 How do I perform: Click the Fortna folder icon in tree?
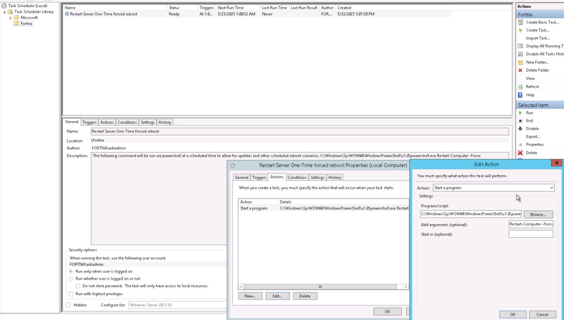coord(16,23)
